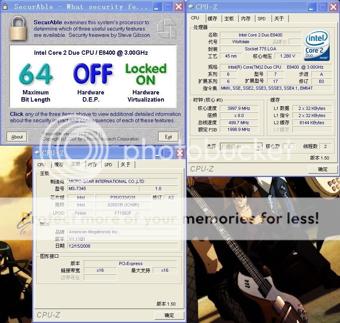340x323 pixels.
Task: Click the CPU-Z title bar icon, mainboard window
Action: [x=37, y=153]
